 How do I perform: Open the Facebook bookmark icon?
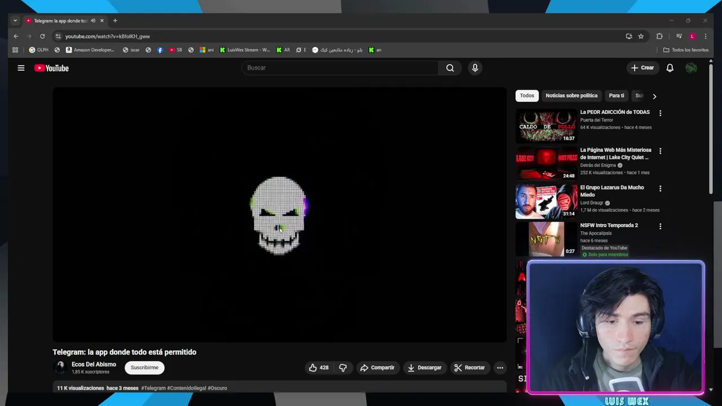pos(160,50)
